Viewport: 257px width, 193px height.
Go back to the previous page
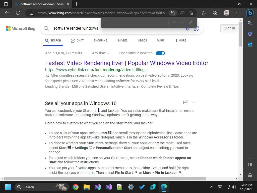(7, 13)
